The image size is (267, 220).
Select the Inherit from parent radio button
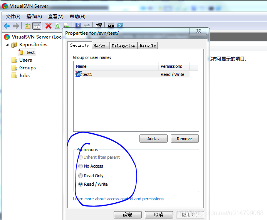tap(81, 157)
